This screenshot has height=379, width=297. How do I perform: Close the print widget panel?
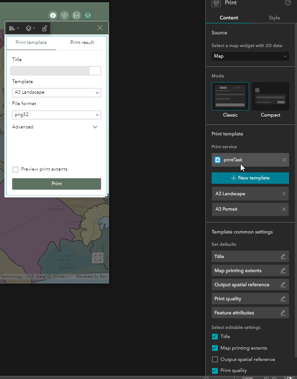[x=100, y=28]
